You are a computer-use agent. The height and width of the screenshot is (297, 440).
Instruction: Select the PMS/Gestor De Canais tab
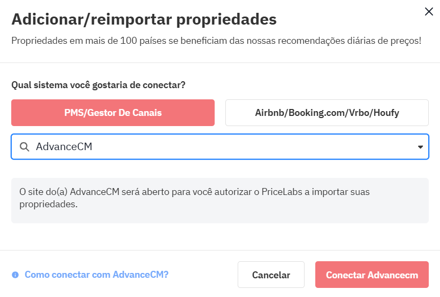[x=113, y=113]
